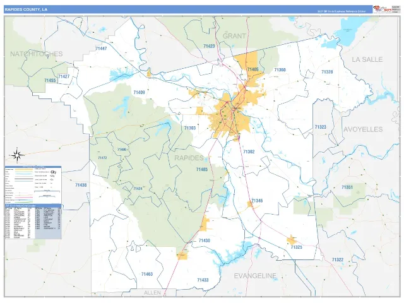The height and width of the screenshot is (303, 404).
Task: Select ZIP code 71423 label
Action: [x=209, y=46]
